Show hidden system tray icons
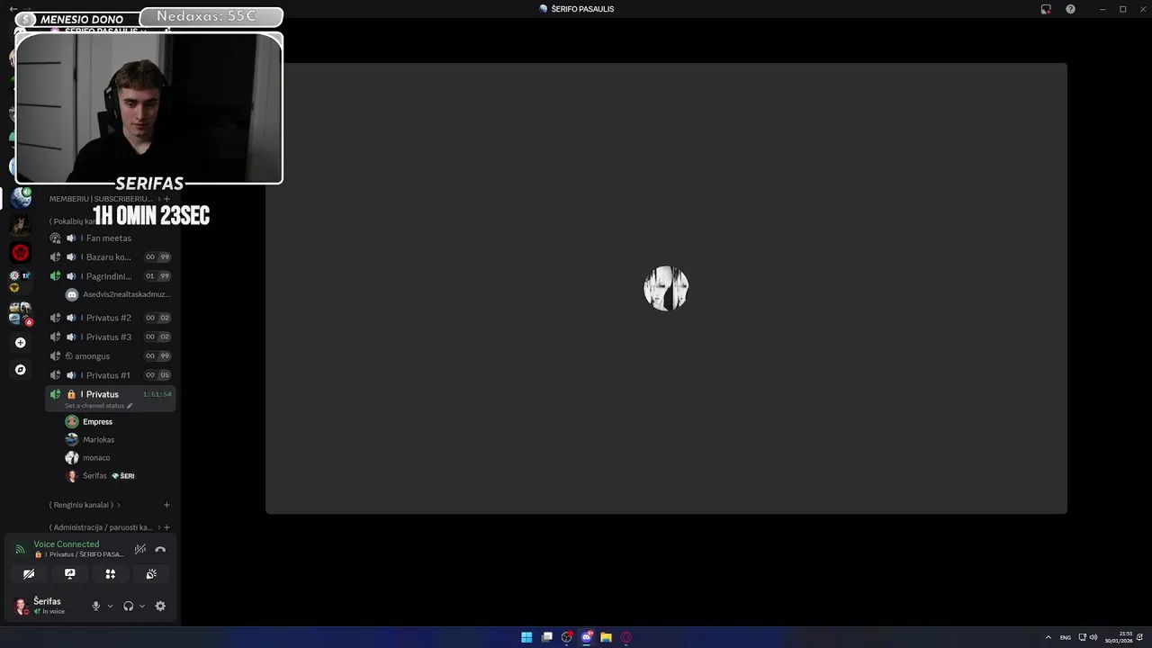The image size is (1152, 648). (x=1048, y=637)
